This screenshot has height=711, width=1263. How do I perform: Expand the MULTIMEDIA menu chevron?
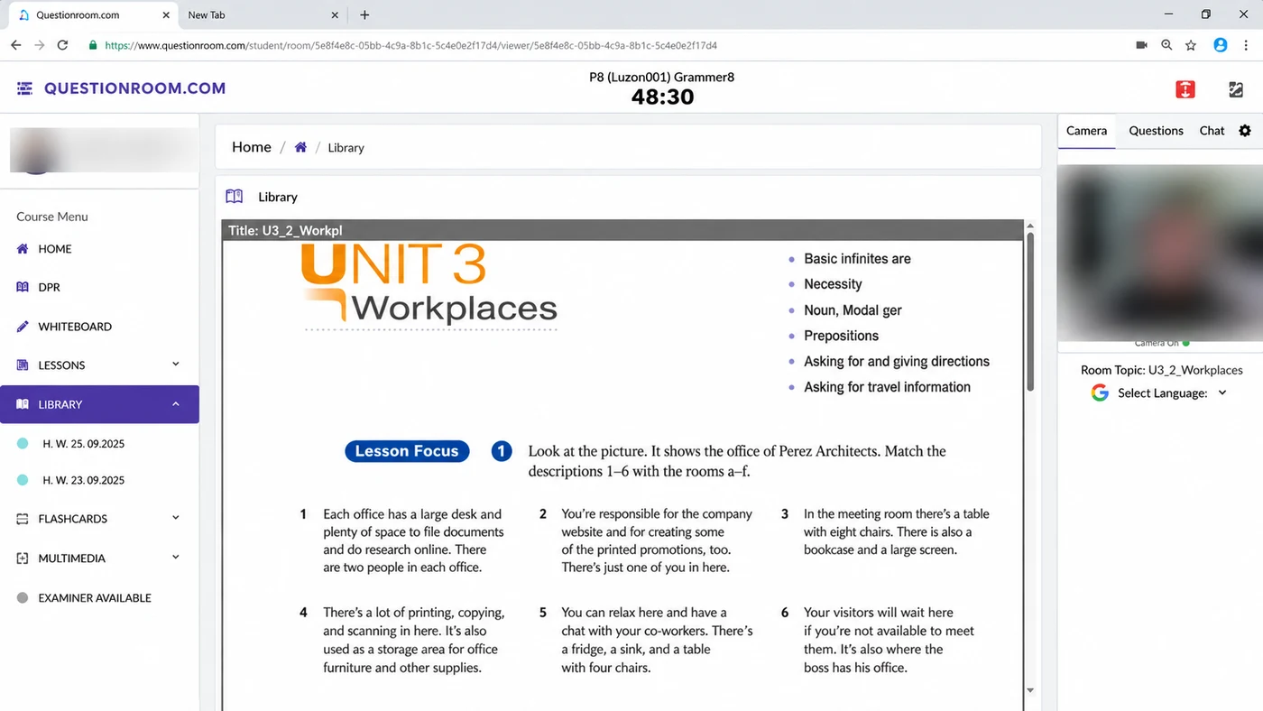point(176,558)
